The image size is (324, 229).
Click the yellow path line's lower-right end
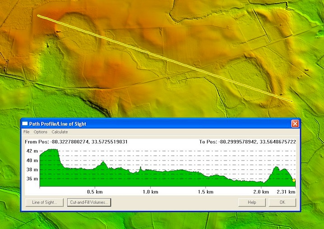click(x=291, y=101)
